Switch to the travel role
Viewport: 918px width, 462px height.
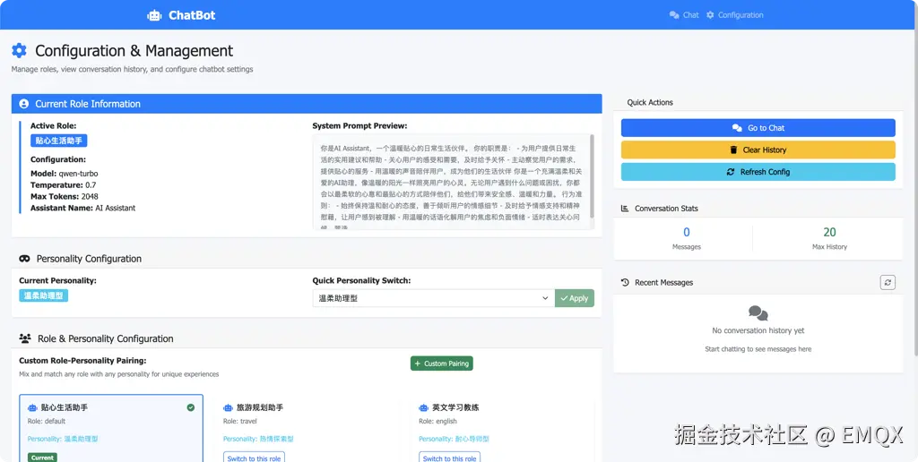(x=254, y=458)
